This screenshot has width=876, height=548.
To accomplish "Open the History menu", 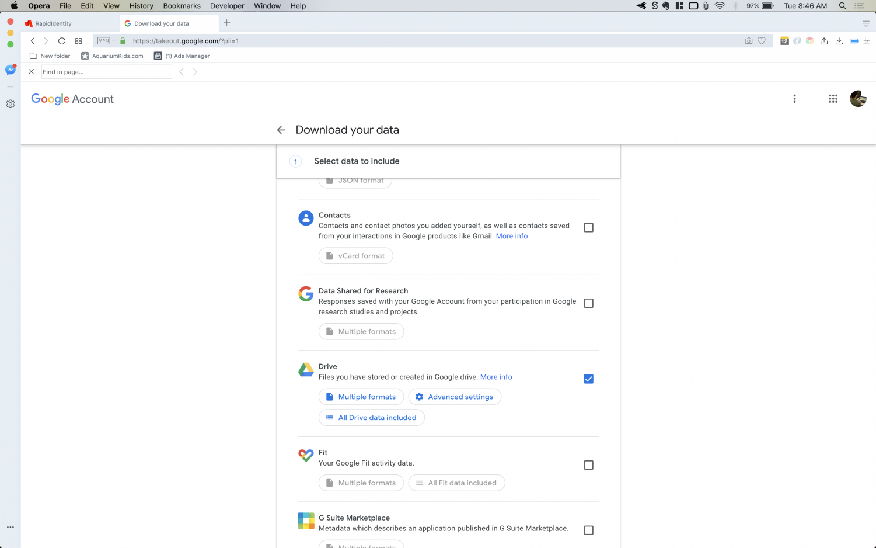I will [x=141, y=6].
